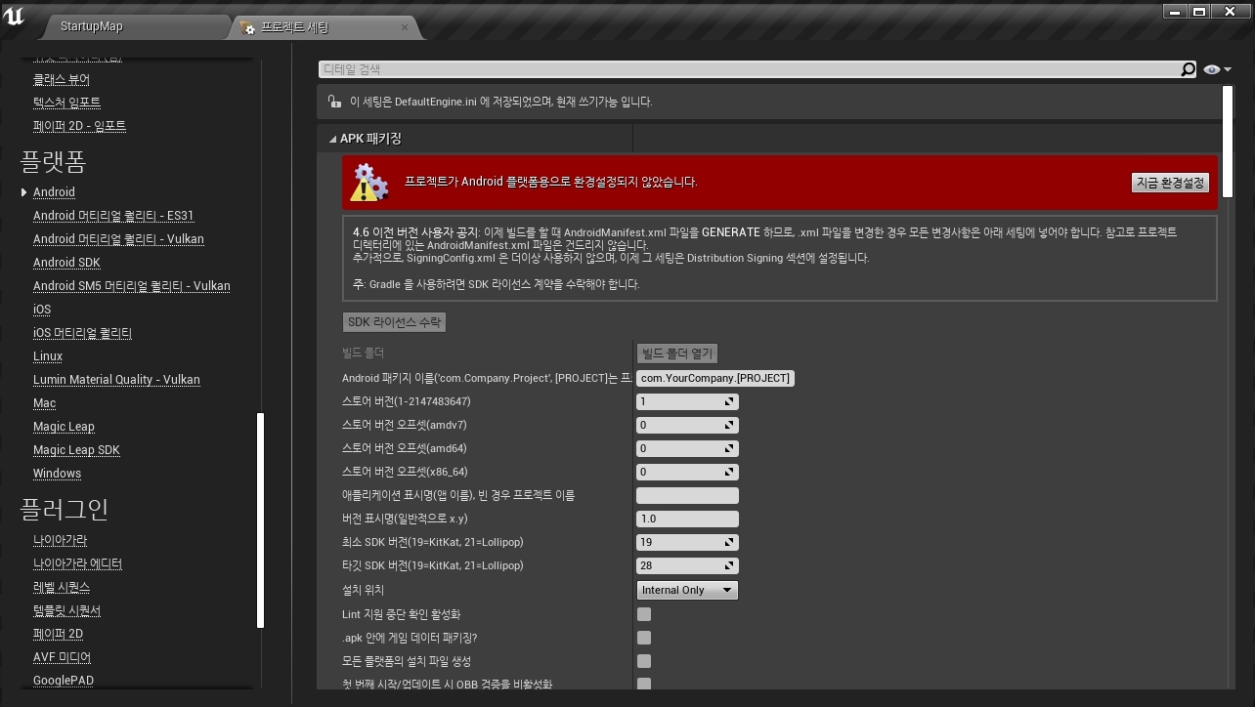Select Android 머티리얼 퀄리티 - ES31
This screenshot has height=707, width=1255.
[x=113, y=216]
